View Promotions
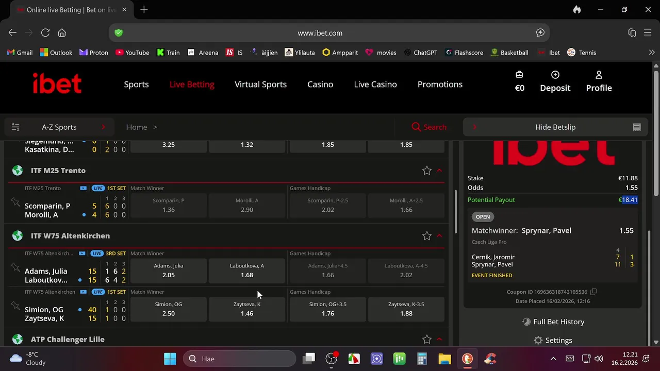Screen dimensions: 660x371 [x=440, y=85]
